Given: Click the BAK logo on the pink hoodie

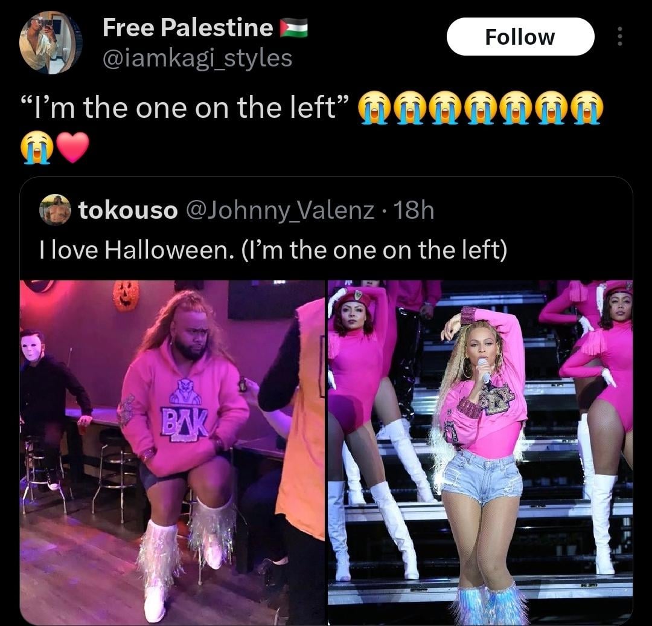Looking at the screenshot, I should point(185,424).
